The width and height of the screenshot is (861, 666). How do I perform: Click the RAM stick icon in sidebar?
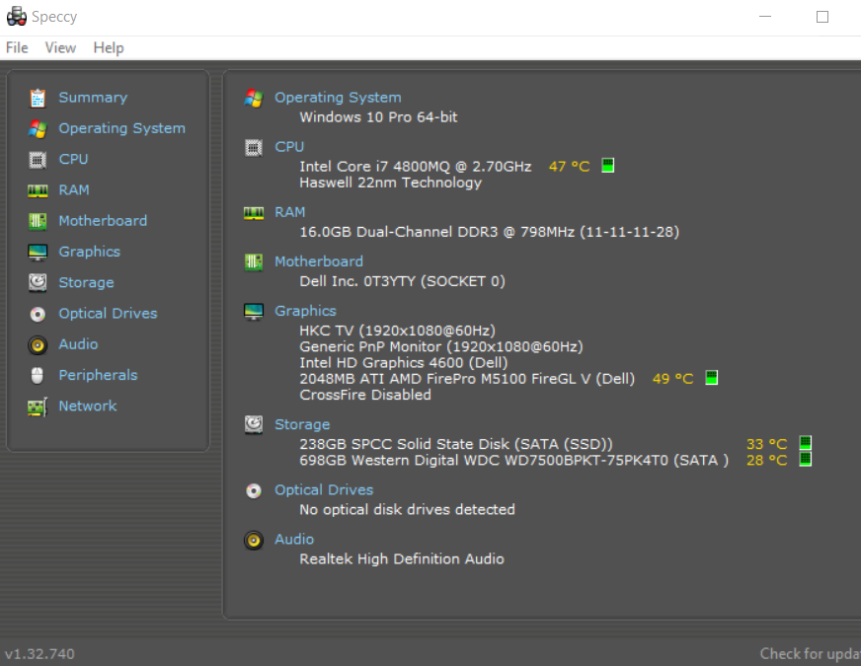[x=38, y=190]
